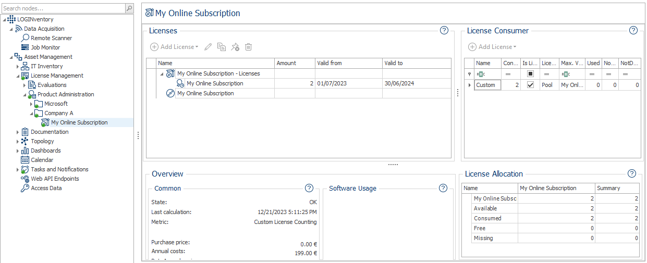The height and width of the screenshot is (263, 647).
Task: Toggle the Is Li... filter row checkbox
Action: click(531, 74)
